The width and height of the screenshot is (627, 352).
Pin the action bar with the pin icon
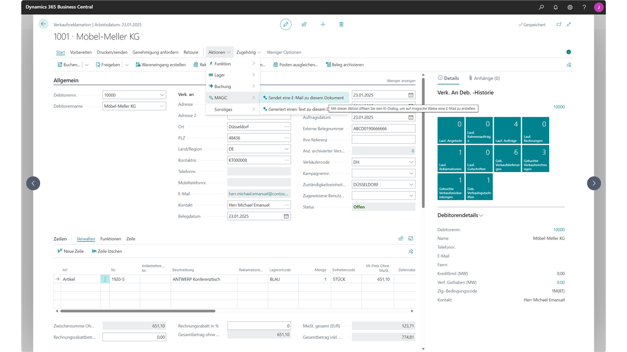coord(569,65)
